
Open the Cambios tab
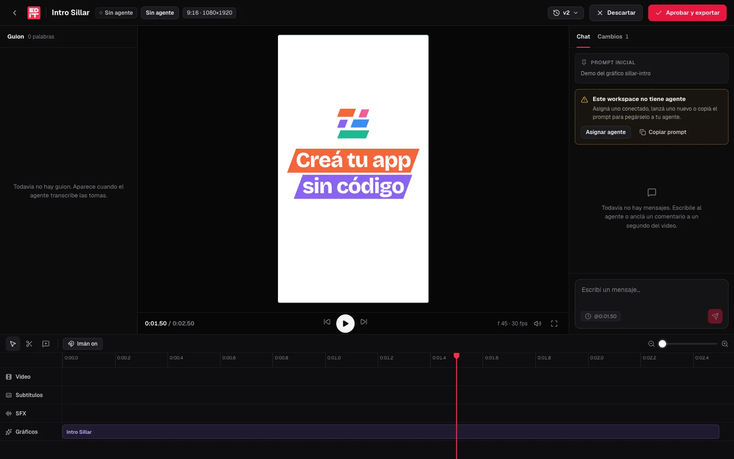pyautogui.click(x=613, y=37)
